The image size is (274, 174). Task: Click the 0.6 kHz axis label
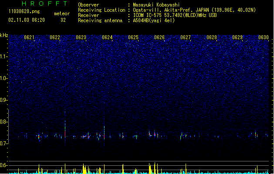click(4, 165)
